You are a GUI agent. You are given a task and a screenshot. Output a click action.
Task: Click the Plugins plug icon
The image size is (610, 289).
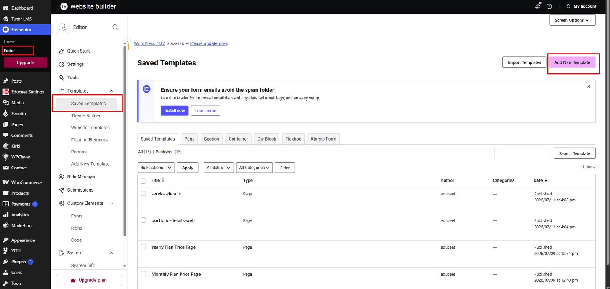click(6, 262)
